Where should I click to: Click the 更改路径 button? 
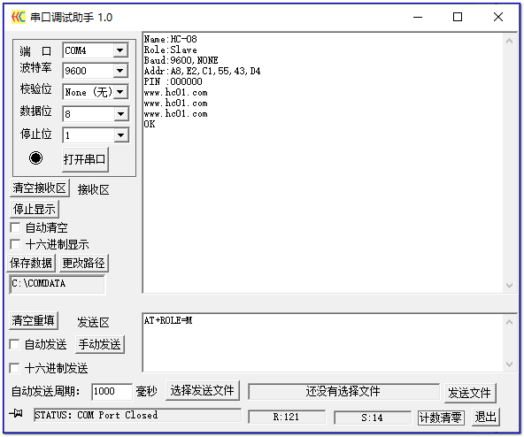coord(84,263)
